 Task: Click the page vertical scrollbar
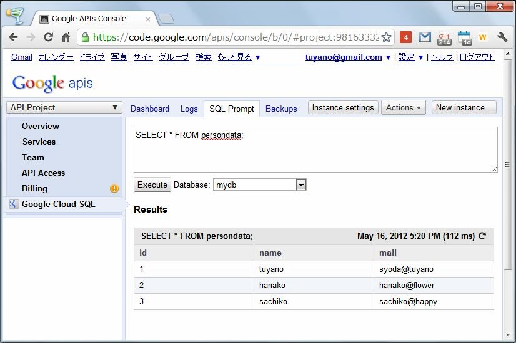click(509, 187)
